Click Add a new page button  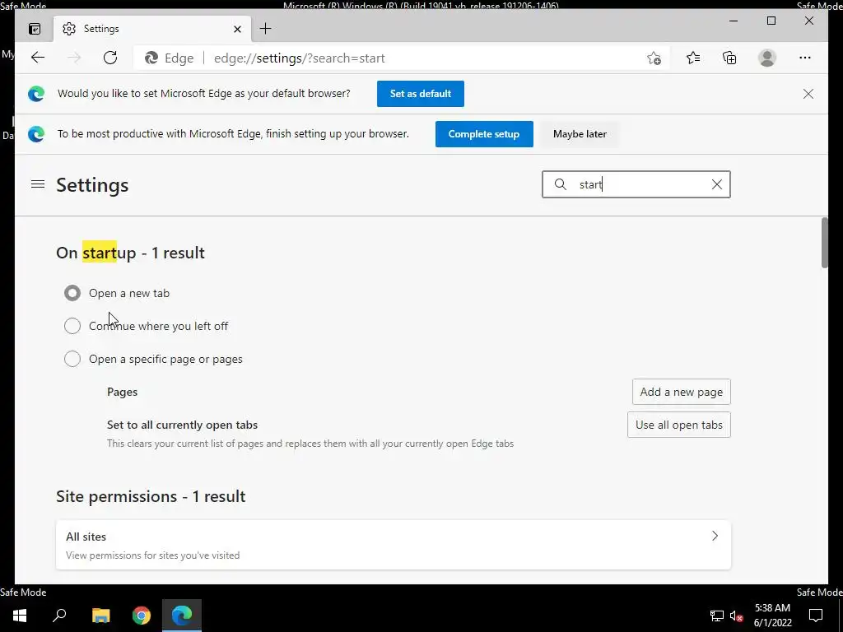[x=681, y=392]
